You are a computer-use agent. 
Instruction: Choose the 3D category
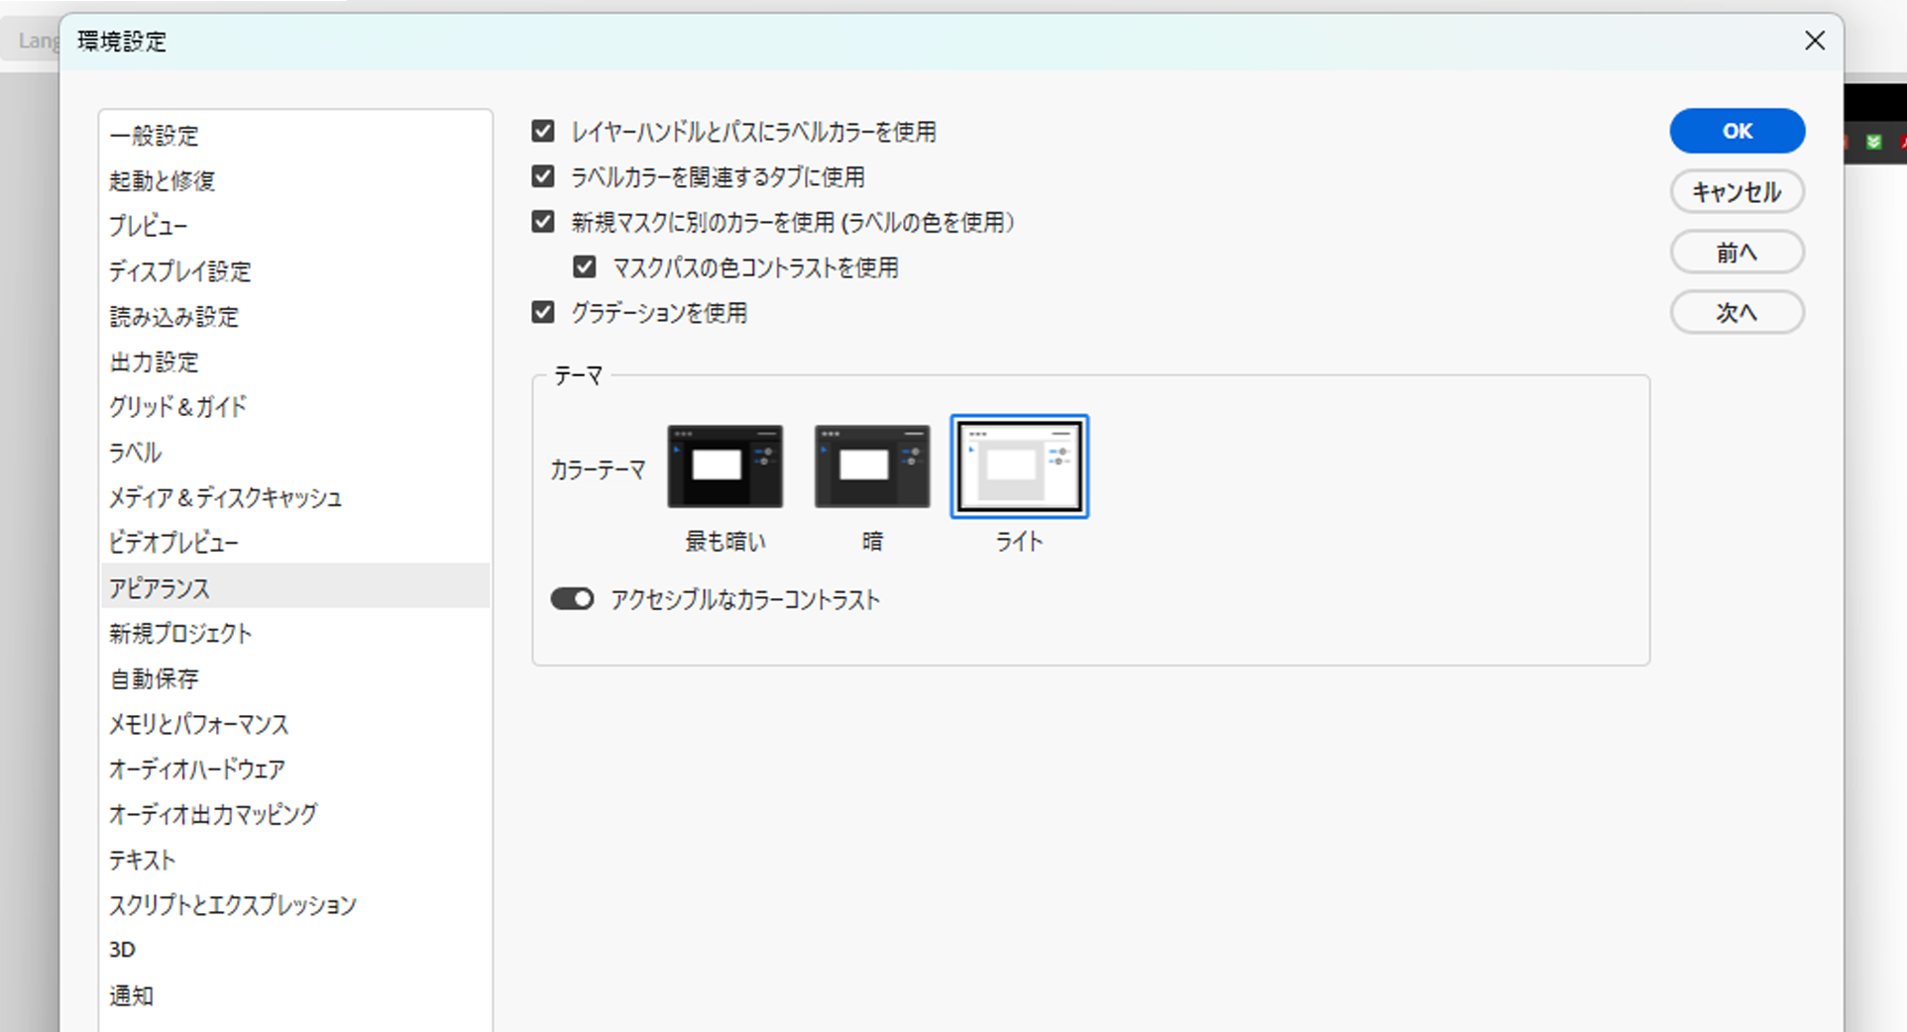tap(295, 950)
